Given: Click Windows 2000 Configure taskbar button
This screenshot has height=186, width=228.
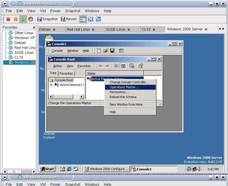Looking at the screenshot, I should (x=107, y=169).
